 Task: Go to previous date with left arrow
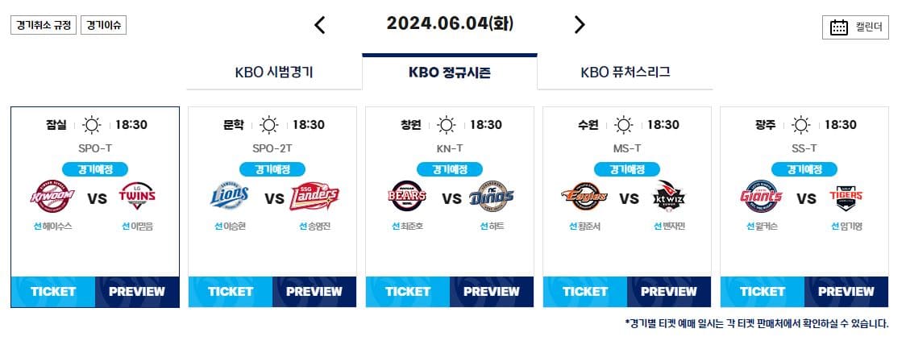click(319, 25)
